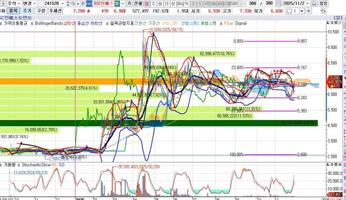The height and width of the screenshot is (200, 346).
Task: Click the 16,099,653(2.79%) volume profile label
Action: tap(41, 130)
